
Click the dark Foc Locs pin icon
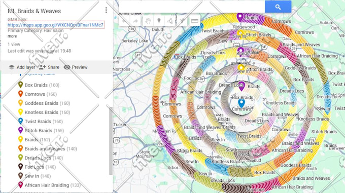pyautogui.click(x=20, y=167)
